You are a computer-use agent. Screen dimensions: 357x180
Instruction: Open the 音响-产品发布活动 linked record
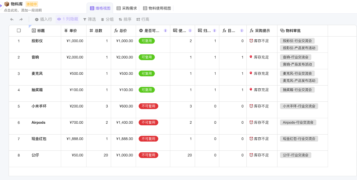tap(297, 64)
